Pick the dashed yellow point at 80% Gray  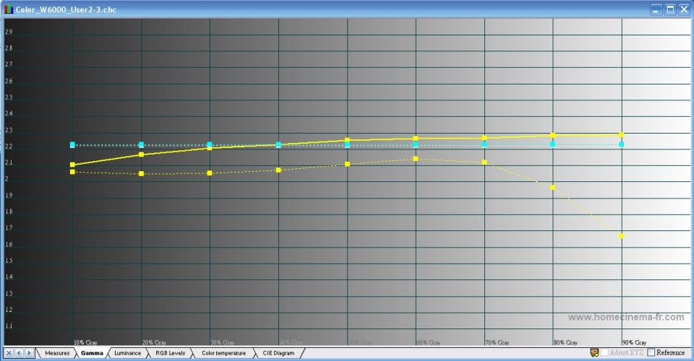click(553, 188)
